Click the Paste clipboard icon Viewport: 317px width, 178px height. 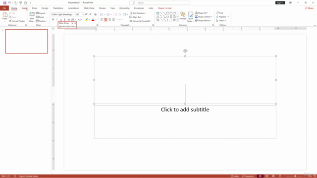[4, 15]
